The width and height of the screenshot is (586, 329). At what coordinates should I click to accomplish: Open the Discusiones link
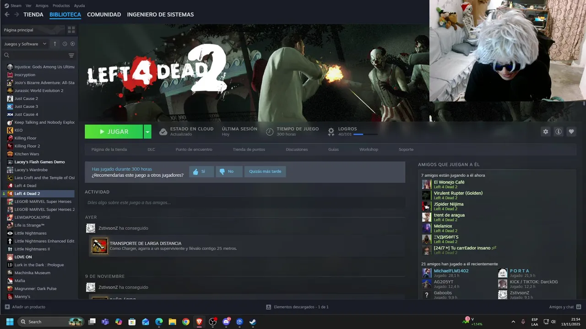pos(297,149)
